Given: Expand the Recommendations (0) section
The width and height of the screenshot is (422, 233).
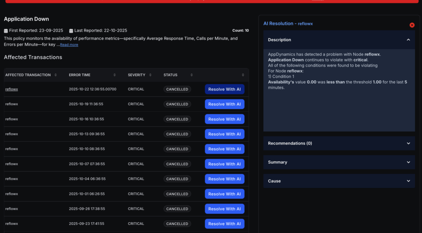Looking at the screenshot, I should (408, 143).
